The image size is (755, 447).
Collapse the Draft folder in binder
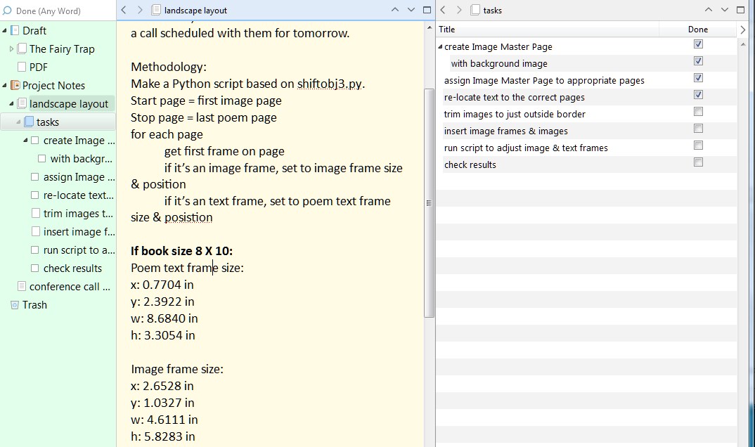pos(5,31)
